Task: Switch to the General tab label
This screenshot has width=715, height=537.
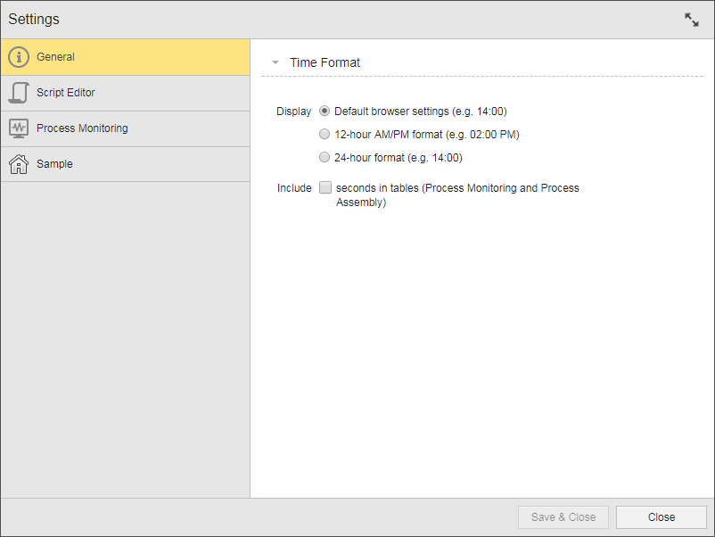Action: tap(55, 57)
